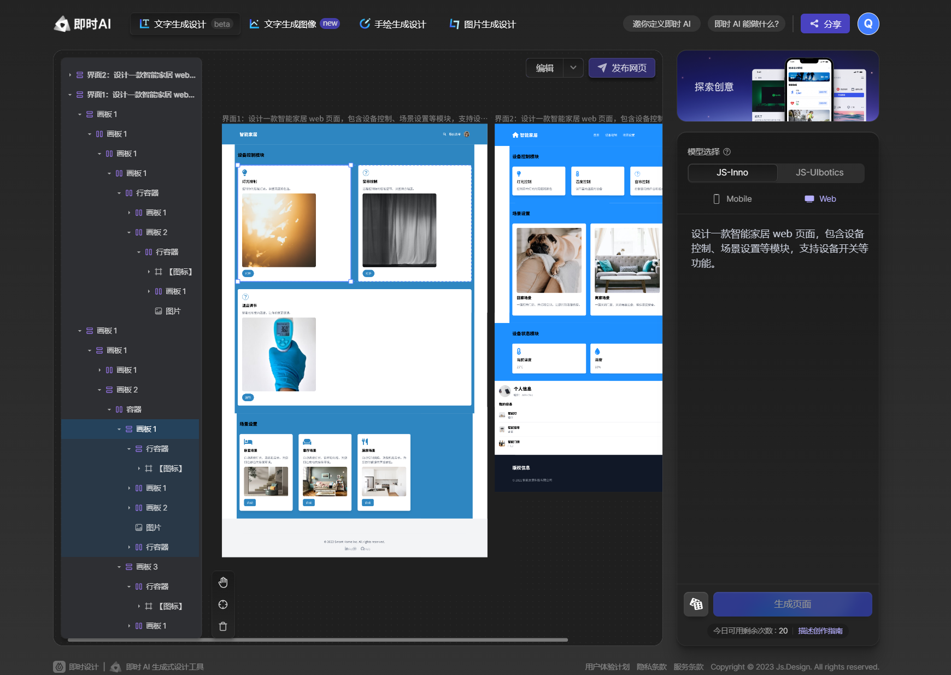Click the droplet icon in 湿度 card

(597, 351)
